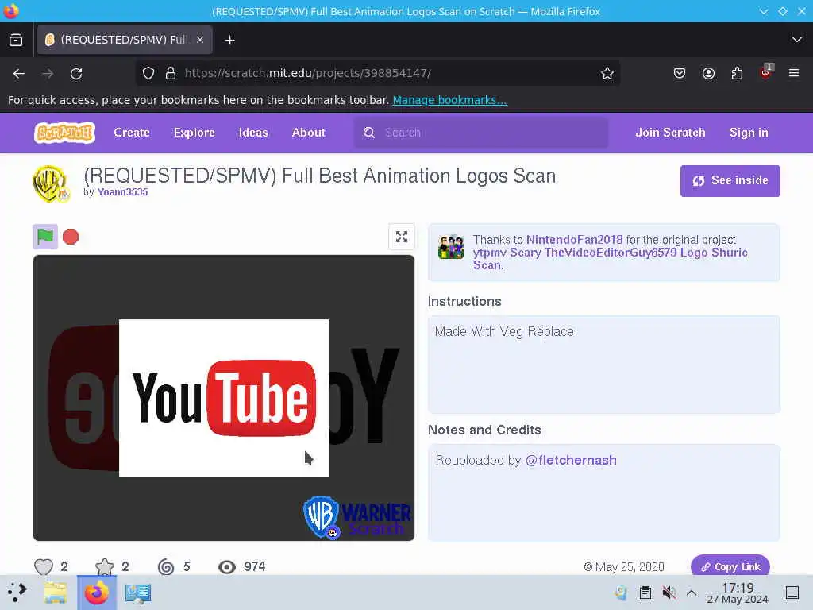Go back with browser back arrow
Image resolution: width=813 pixels, height=610 pixels.
tap(19, 74)
